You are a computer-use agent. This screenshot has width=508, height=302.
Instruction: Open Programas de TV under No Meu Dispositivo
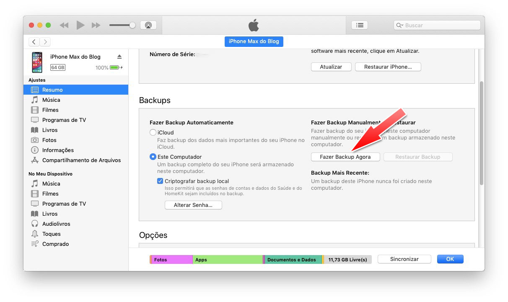click(76, 204)
